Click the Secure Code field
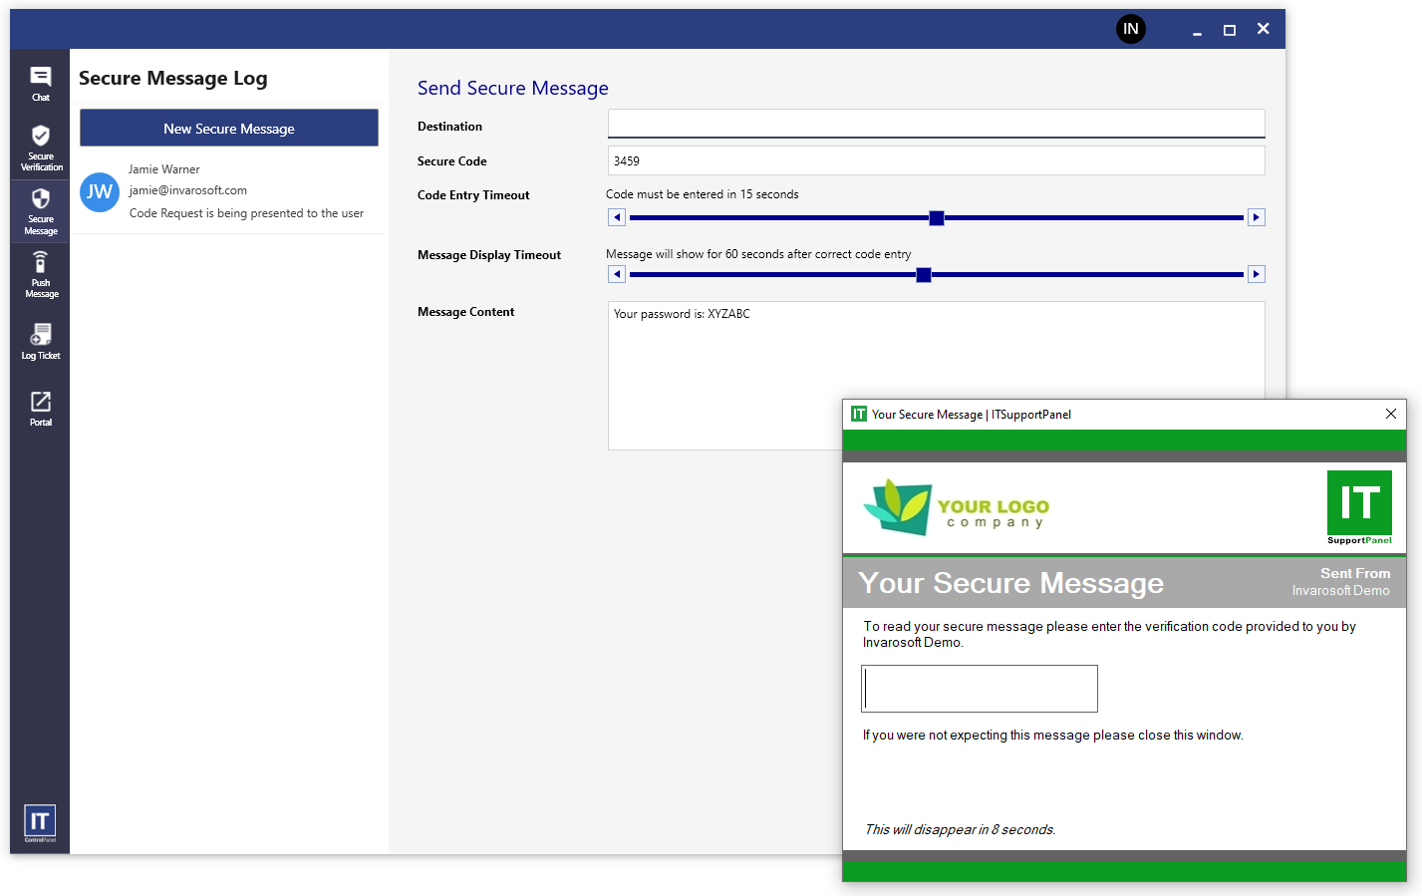The height and width of the screenshot is (896, 1422). click(936, 160)
